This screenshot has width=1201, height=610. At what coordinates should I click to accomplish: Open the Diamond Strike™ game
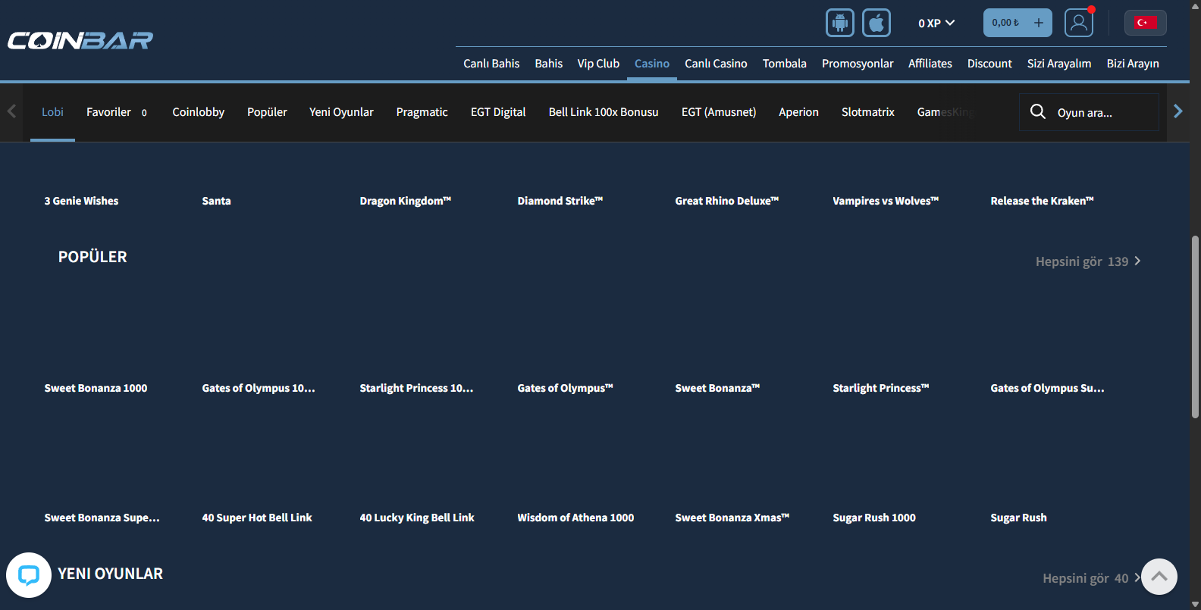click(x=560, y=201)
